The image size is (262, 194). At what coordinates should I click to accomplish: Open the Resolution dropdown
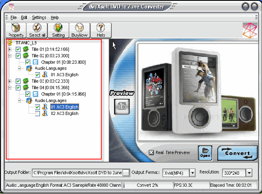click(249, 173)
